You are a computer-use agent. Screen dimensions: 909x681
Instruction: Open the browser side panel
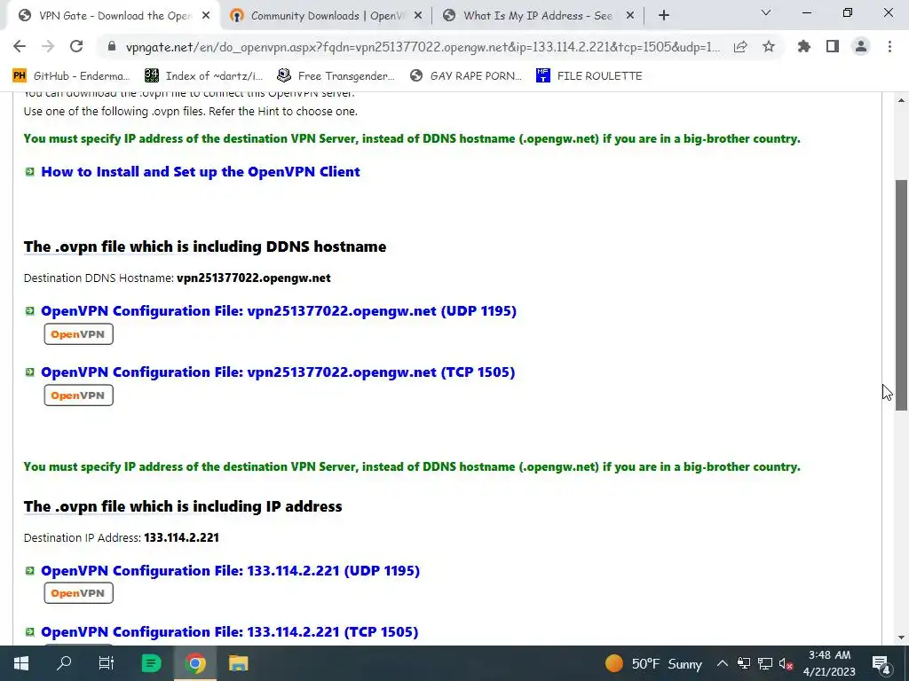coord(833,46)
